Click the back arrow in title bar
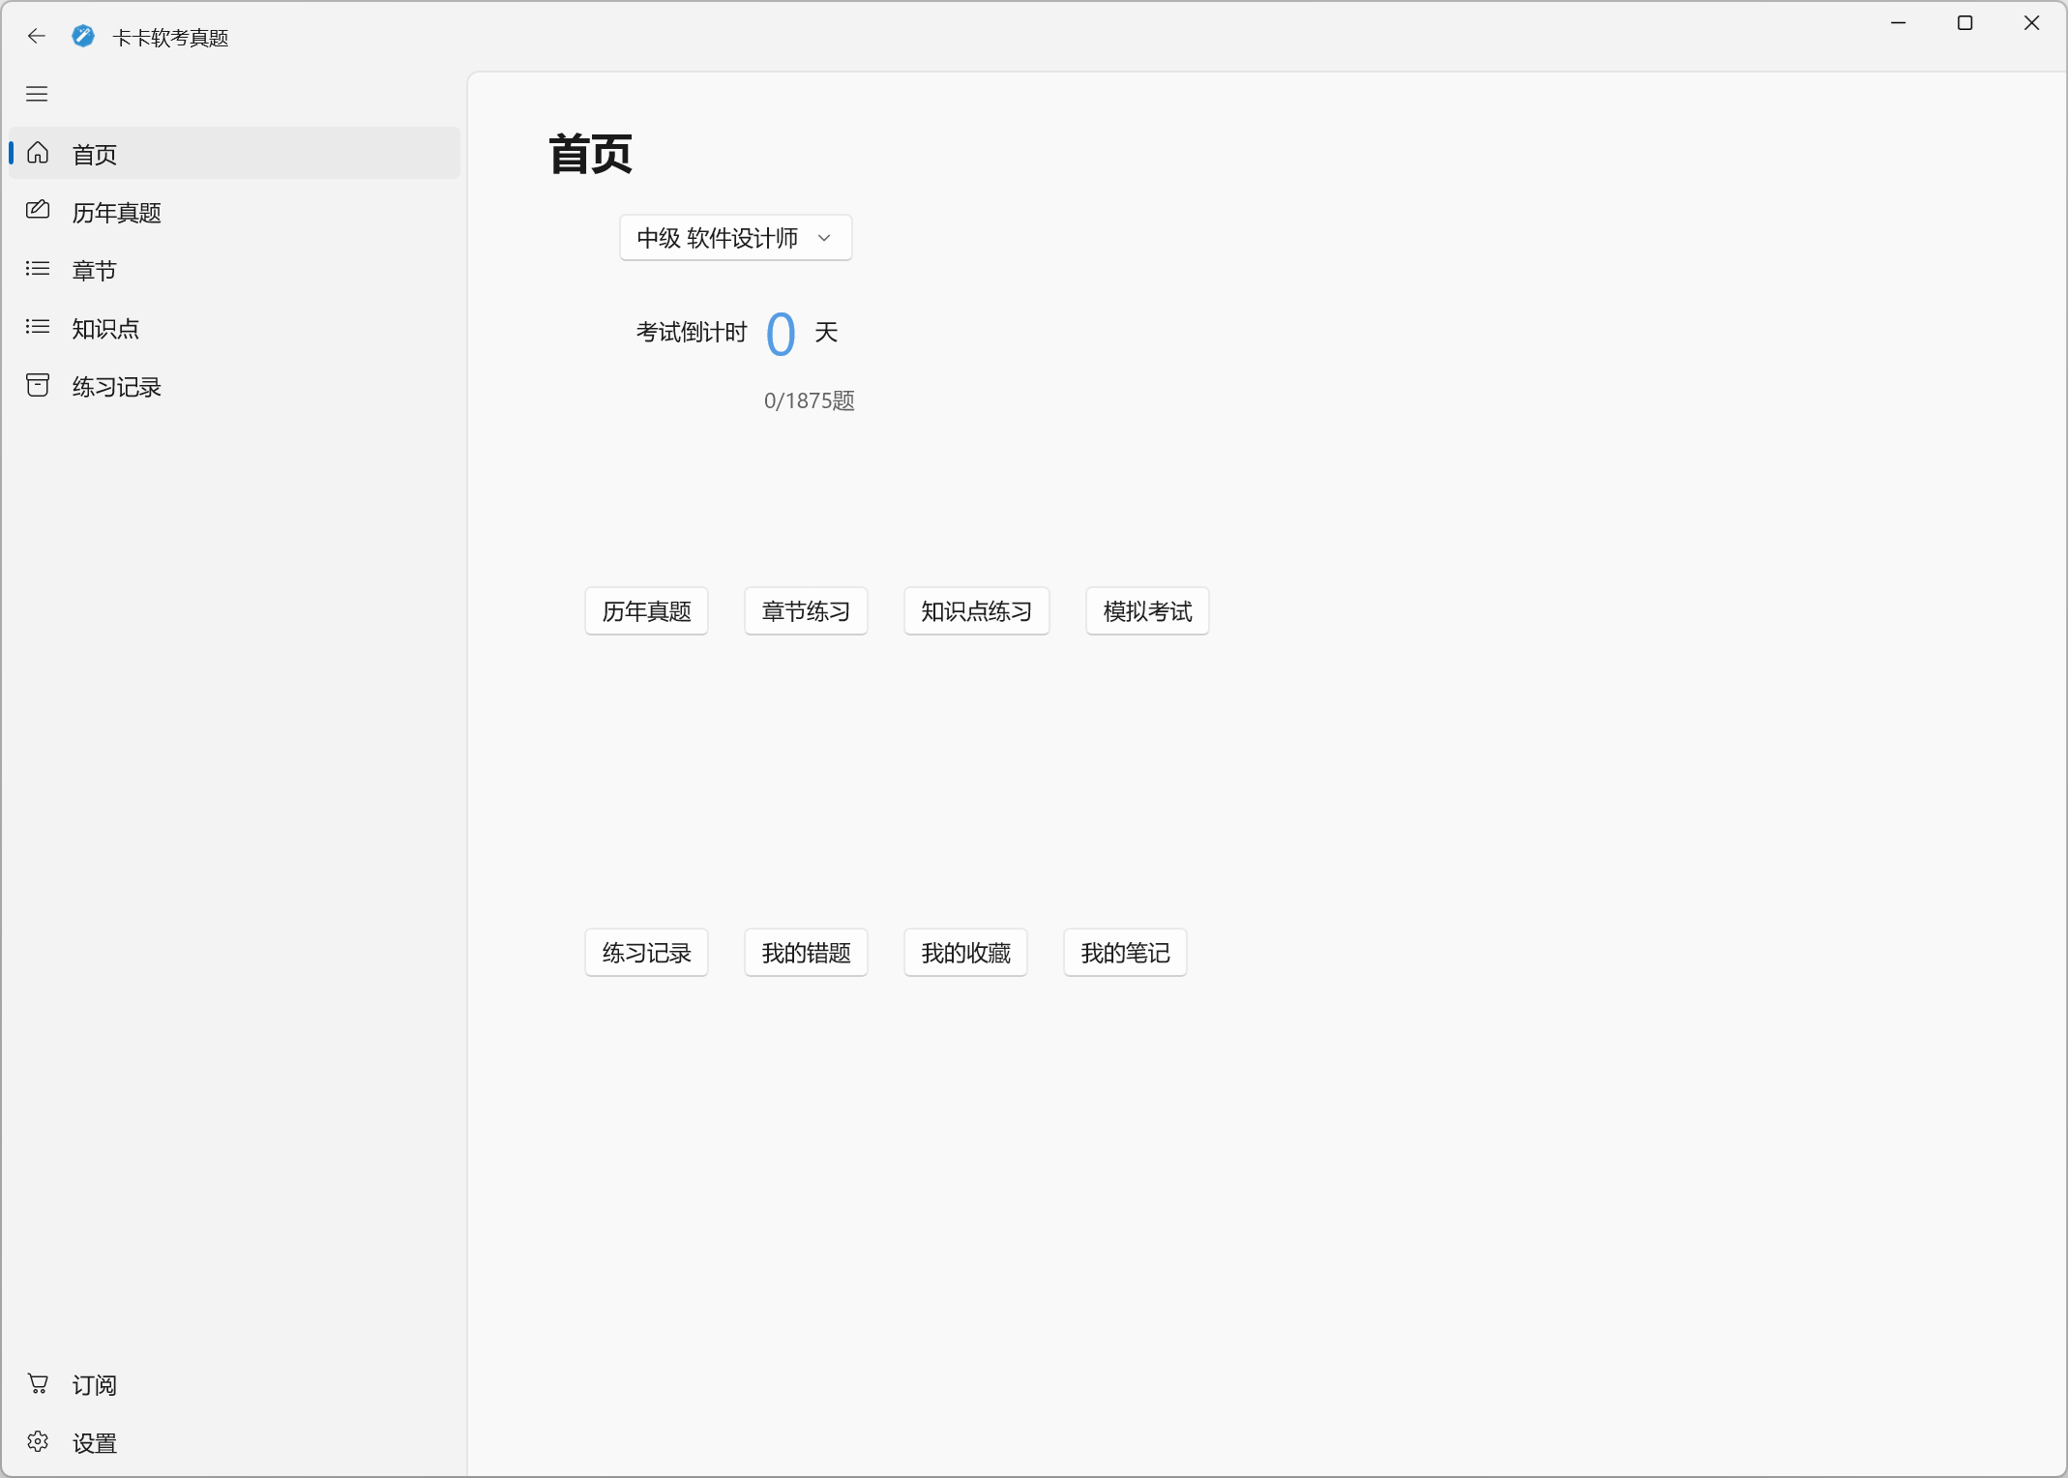This screenshot has height=1478, width=2068. tap(37, 37)
